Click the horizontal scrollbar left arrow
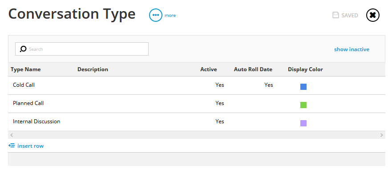This screenshot has height=174, width=392. point(12,135)
